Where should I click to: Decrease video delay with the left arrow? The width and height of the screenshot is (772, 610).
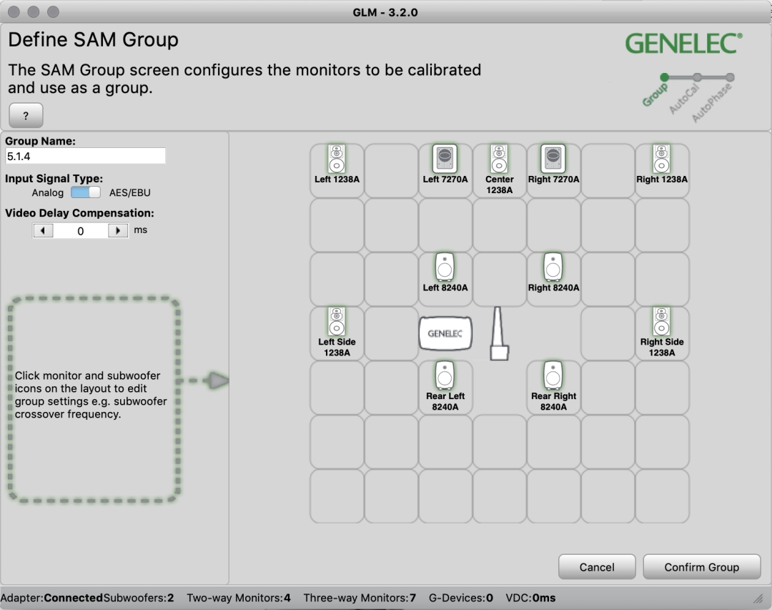point(43,230)
